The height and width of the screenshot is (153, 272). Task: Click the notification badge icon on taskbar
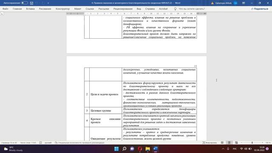[267, 149]
